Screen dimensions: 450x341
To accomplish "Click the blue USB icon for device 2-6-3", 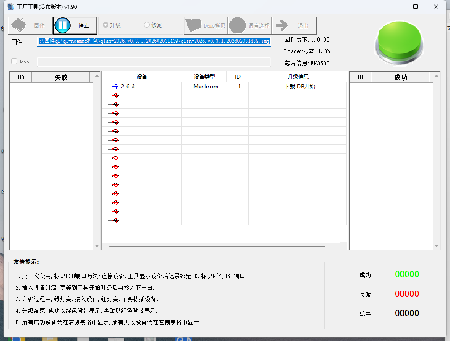I will [x=115, y=87].
